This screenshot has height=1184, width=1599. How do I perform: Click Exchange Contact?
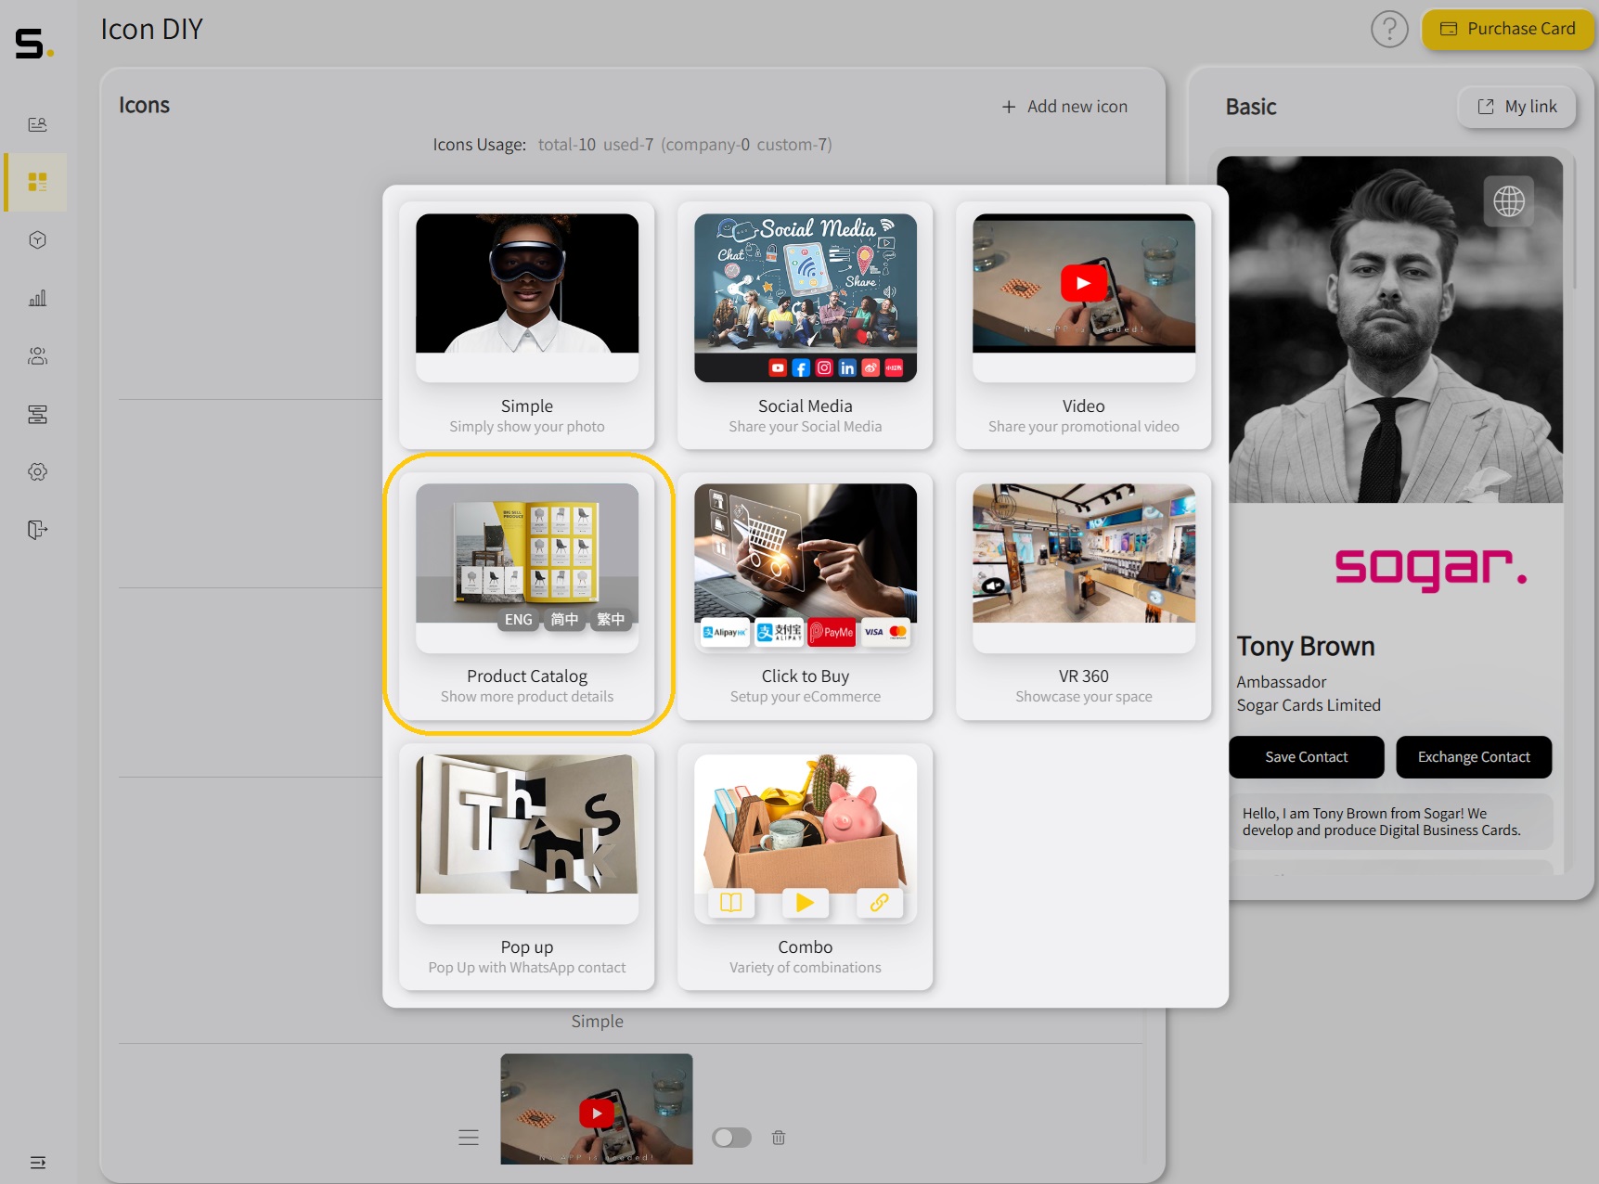(1474, 757)
